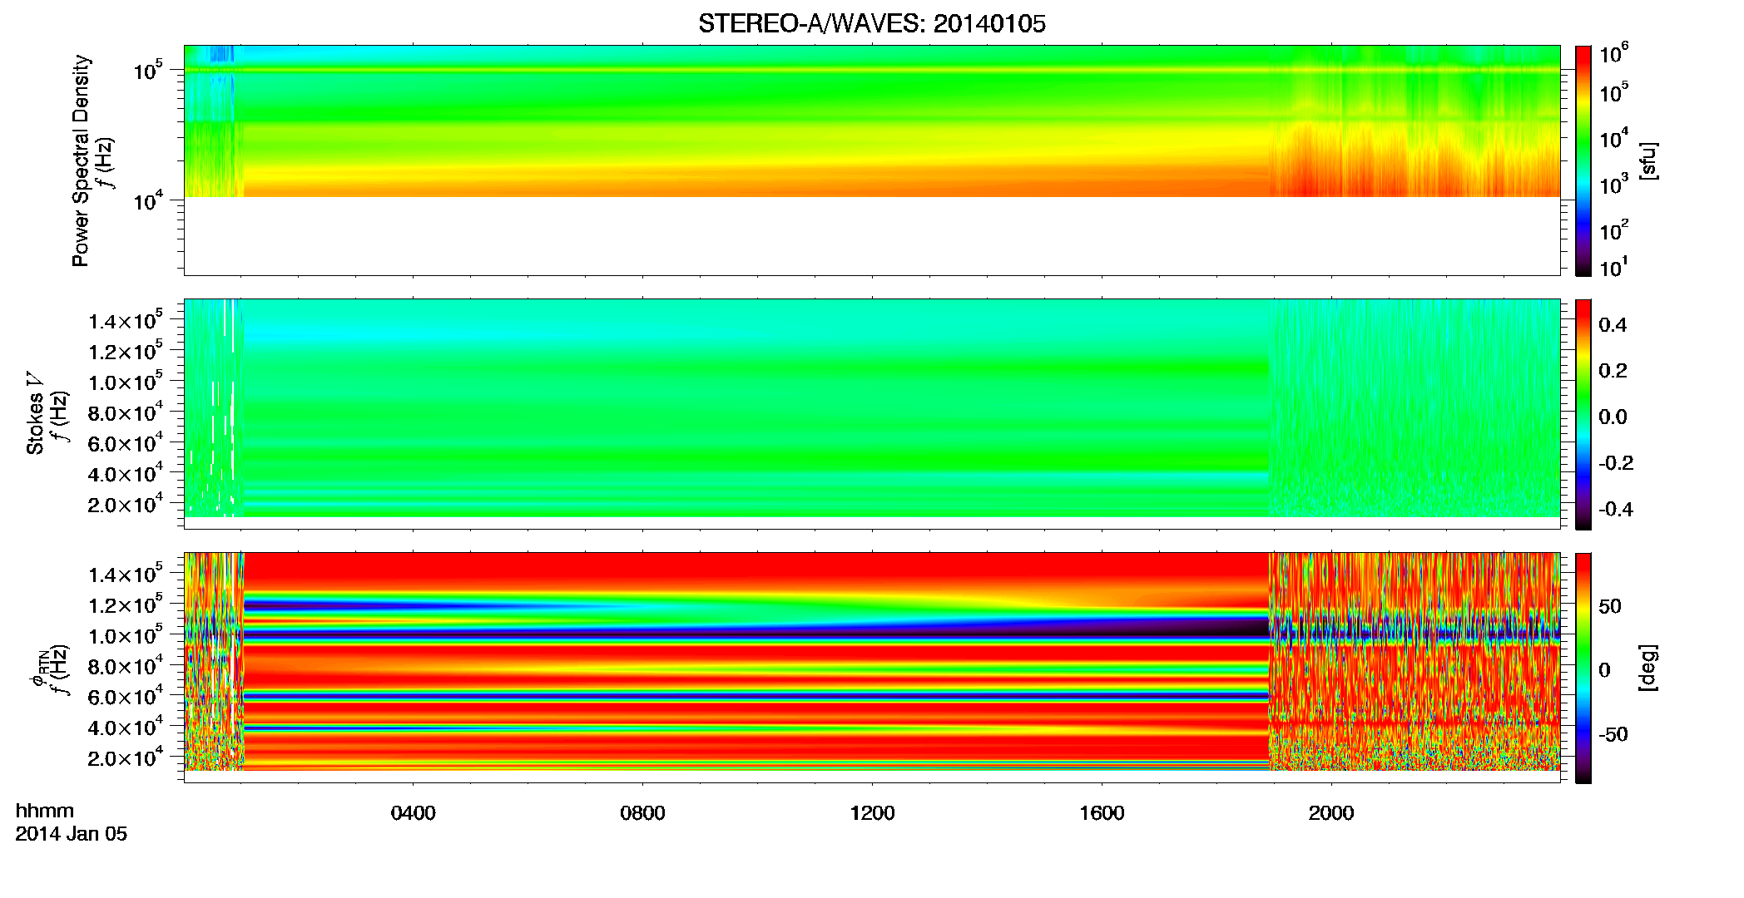Viewport: 1744px width, 898px height.
Task: Click the Power Spectral Density axis label
Action: 80,160
